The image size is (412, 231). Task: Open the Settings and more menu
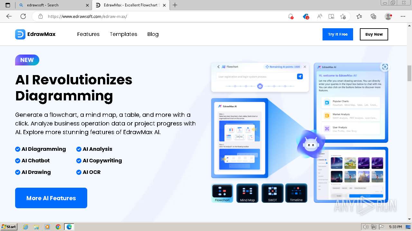403,16
